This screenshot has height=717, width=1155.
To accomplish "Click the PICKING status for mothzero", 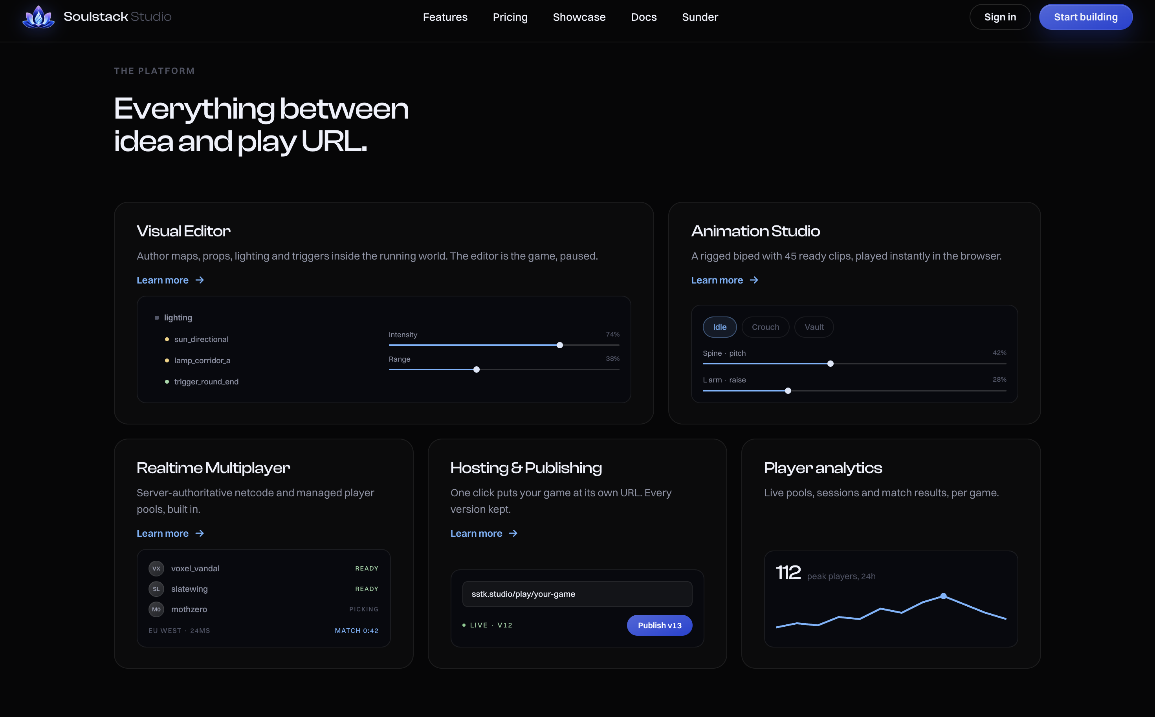I will pyautogui.click(x=364, y=609).
